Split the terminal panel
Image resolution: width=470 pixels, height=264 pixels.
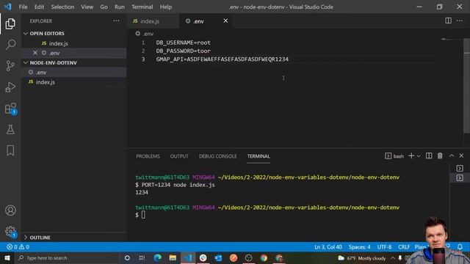coord(429,155)
